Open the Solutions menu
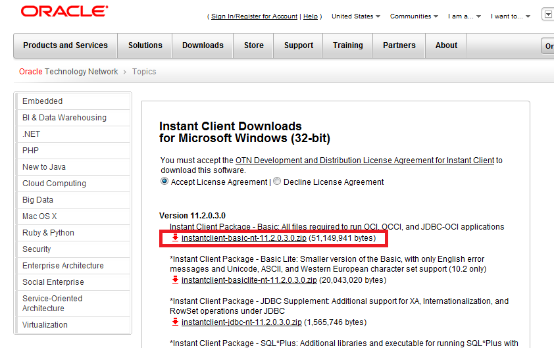 click(145, 45)
